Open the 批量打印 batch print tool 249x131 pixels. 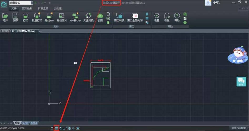point(37,17)
